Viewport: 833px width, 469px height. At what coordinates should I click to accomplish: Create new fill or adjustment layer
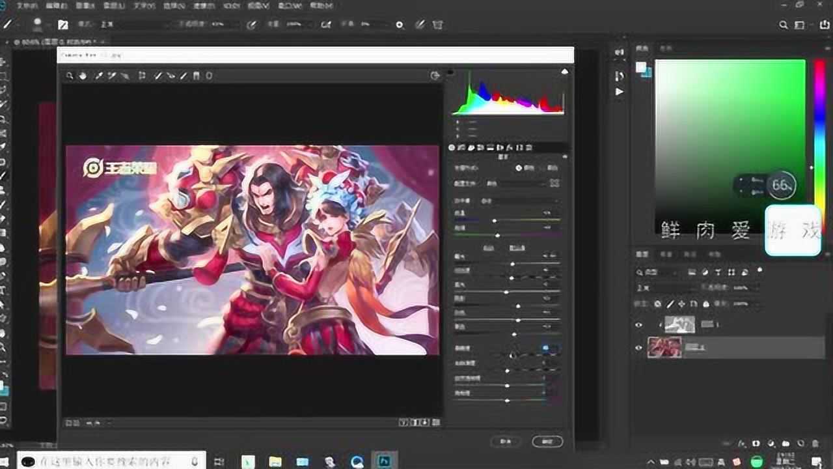pos(771,444)
